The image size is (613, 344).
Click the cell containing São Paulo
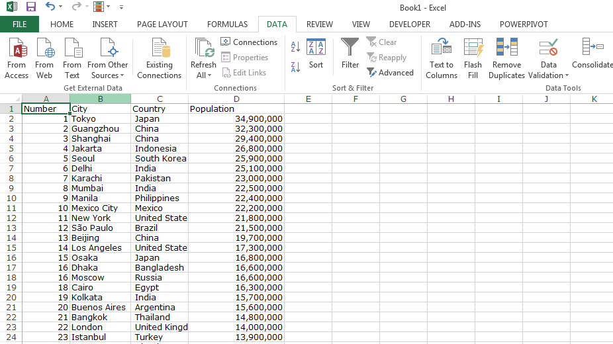[101, 228]
